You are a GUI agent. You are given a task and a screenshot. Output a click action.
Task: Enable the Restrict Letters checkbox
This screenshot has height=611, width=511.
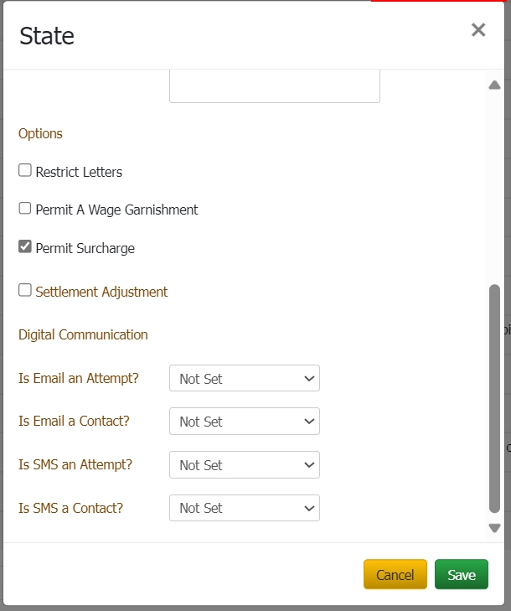[x=25, y=170]
